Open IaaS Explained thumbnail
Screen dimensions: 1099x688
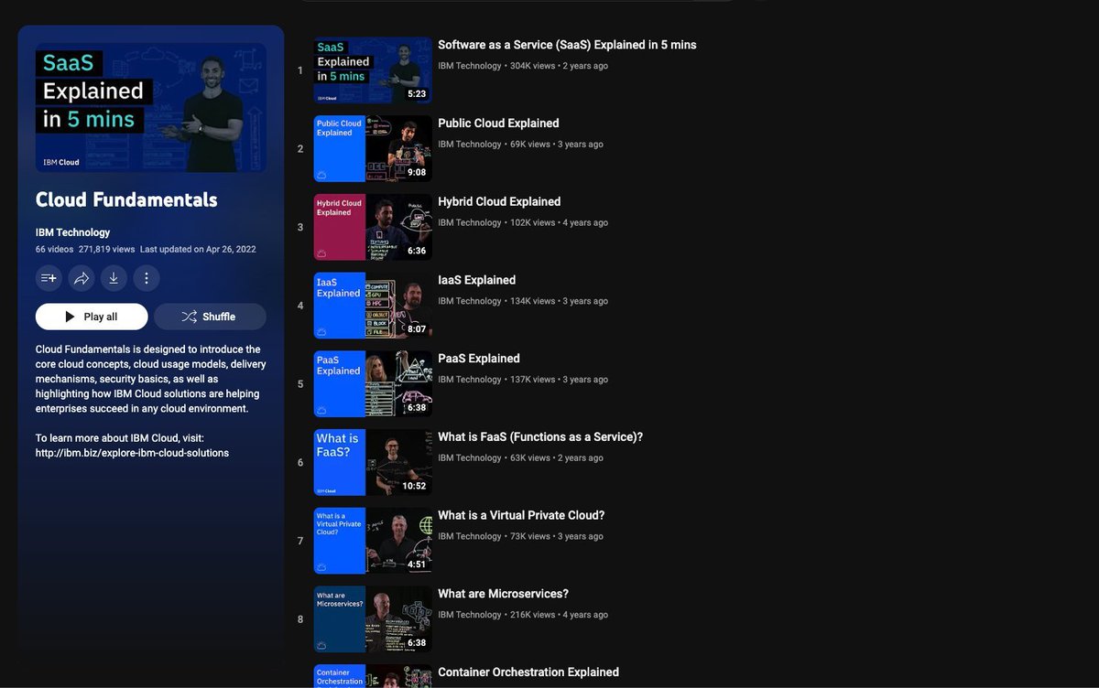coord(373,306)
